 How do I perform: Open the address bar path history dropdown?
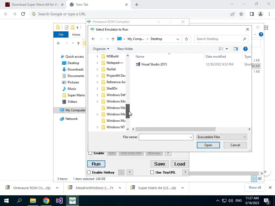(x=178, y=39)
